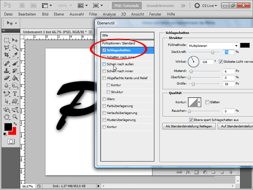This screenshot has width=253, height=190.
Task: Select the Eyedropper tool
Action: [x=15, y=55]
